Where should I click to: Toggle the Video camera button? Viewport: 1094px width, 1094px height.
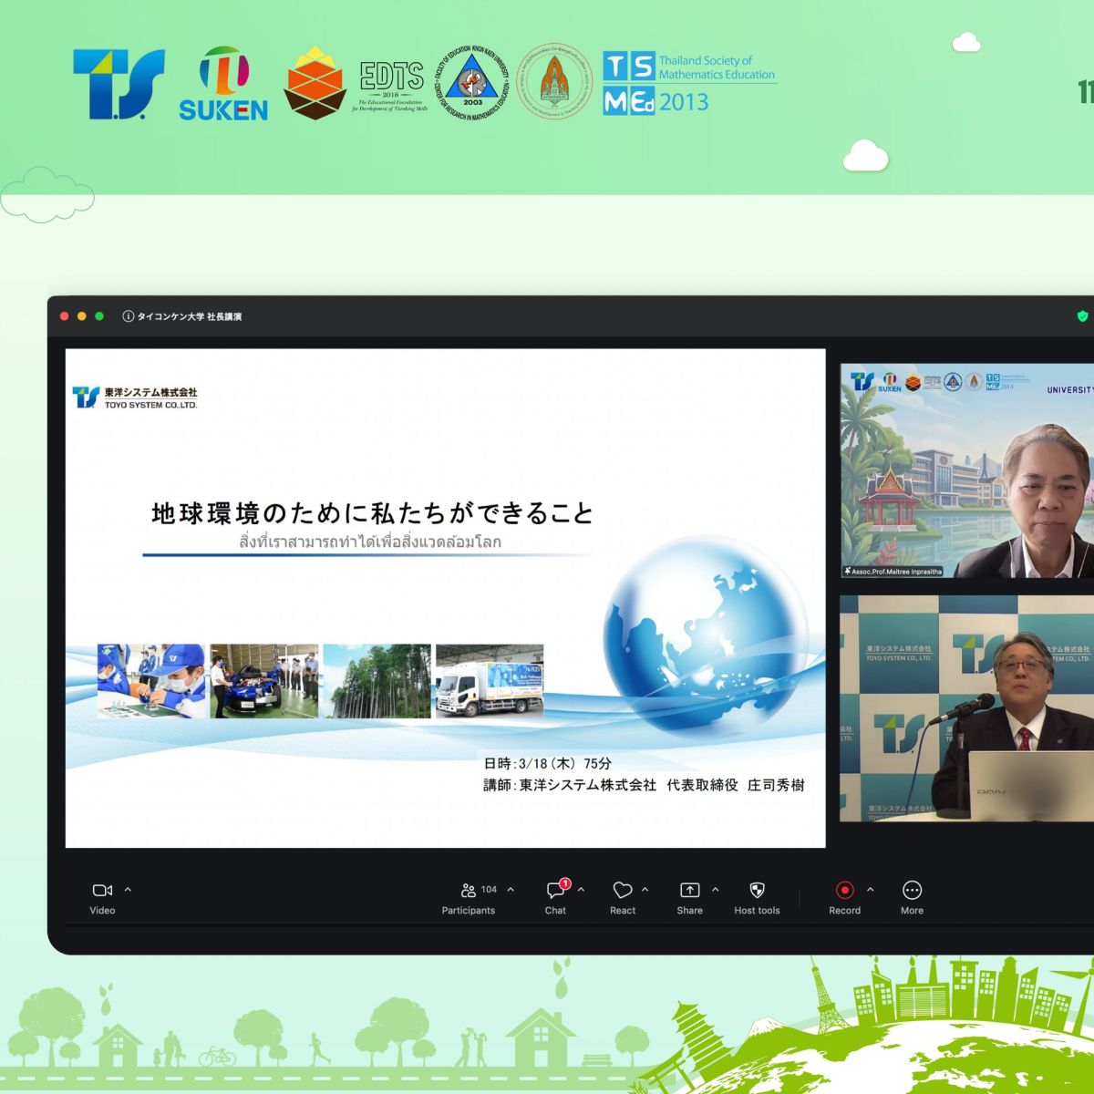tap(102, 891)
